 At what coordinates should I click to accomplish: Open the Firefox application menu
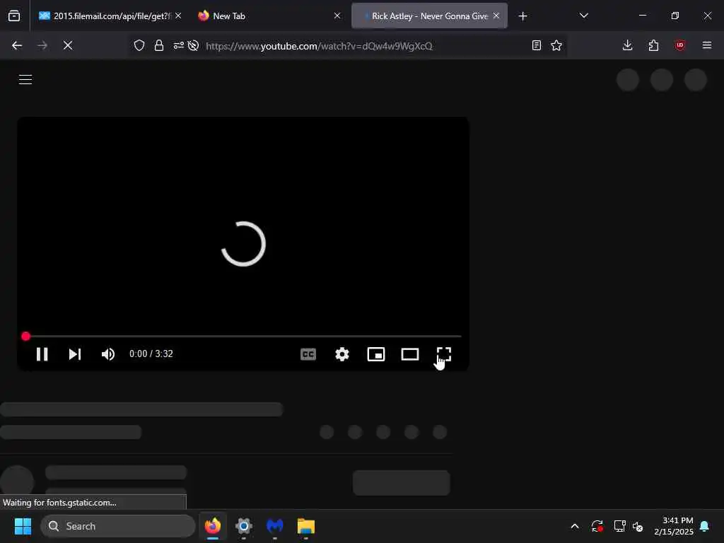(x=707, y=45)
